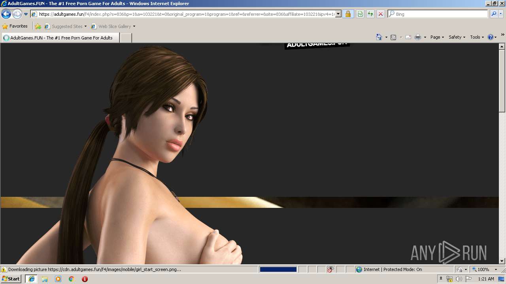Open the recent pages dropdown arrow
The image size is (506, 284).
(x=26, y=14)
